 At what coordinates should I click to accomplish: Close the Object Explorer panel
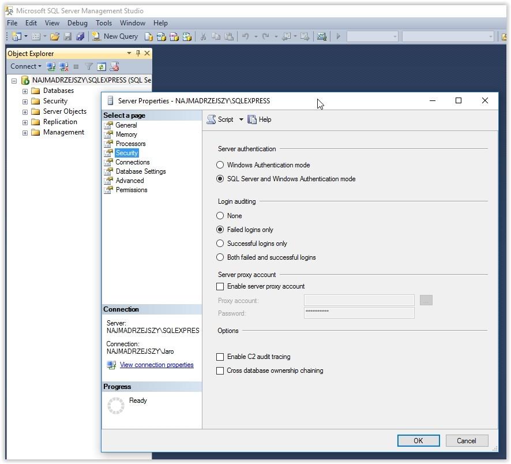pos(147,53)
